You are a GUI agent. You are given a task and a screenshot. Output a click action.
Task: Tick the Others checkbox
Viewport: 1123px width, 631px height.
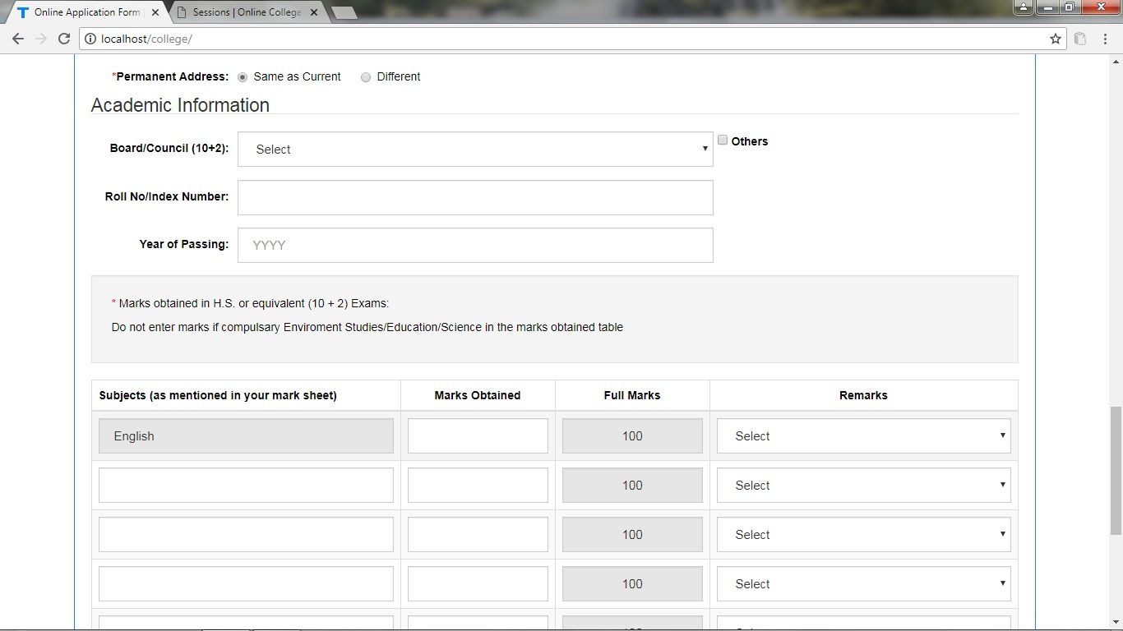click(x=723, y=140)
